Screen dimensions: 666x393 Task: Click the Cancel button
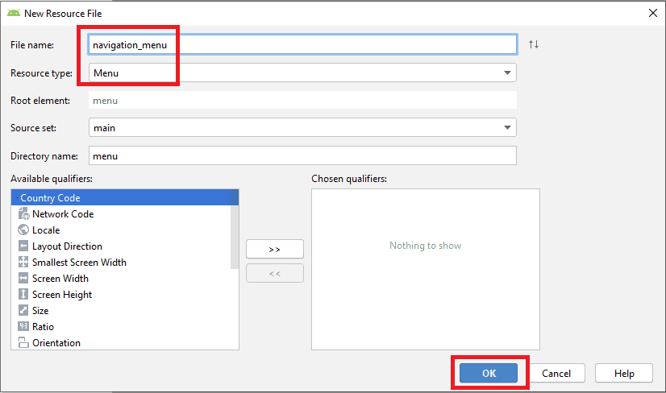(x=556, y=373)
